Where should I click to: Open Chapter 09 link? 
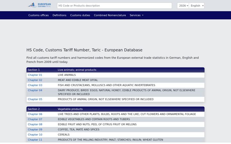point(35,130)
